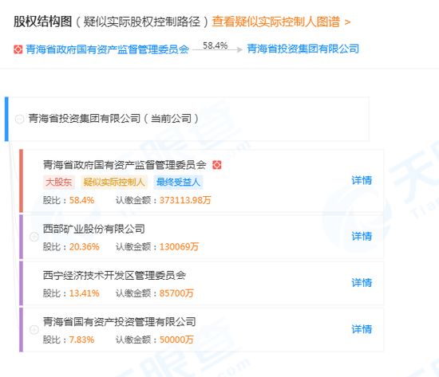View 详情 for 西宁经济技术开发区管理委员会
439x377 pixels.
click(362, 283)
